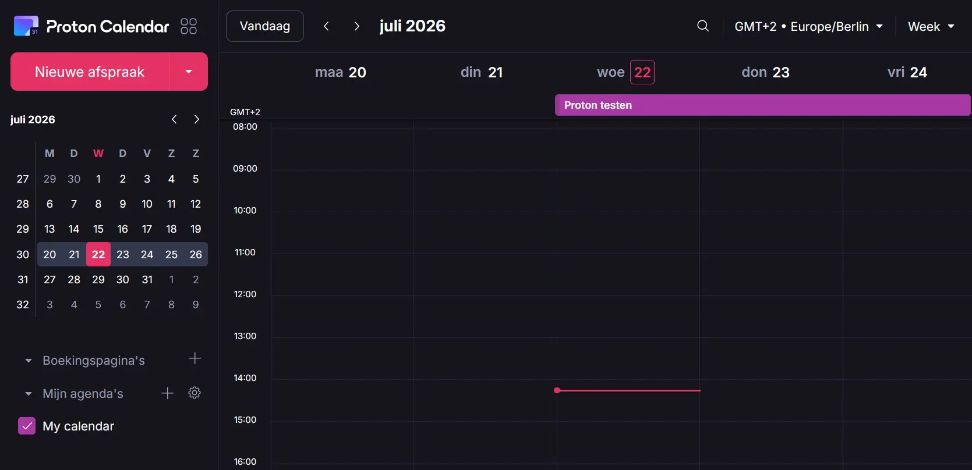This screenshot has width=972, height=470.
Task: Show next month in mini calendar
Action: [197, 119]
